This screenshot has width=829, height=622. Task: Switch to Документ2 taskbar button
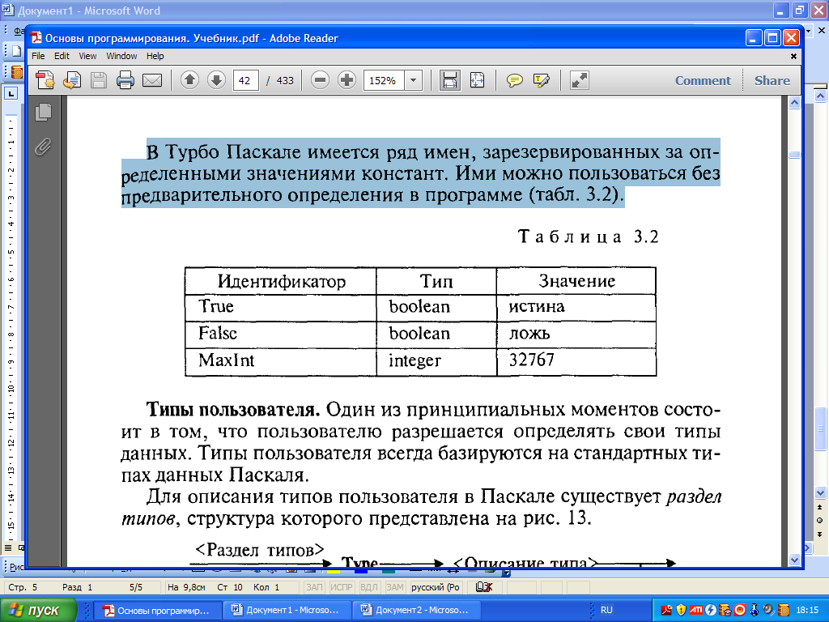(x=415, y=610)
